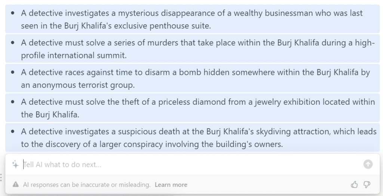Click the thumbs up feedback icon
Image resolution: width=383 pixels, height=196 pixels.
(354, 184)
